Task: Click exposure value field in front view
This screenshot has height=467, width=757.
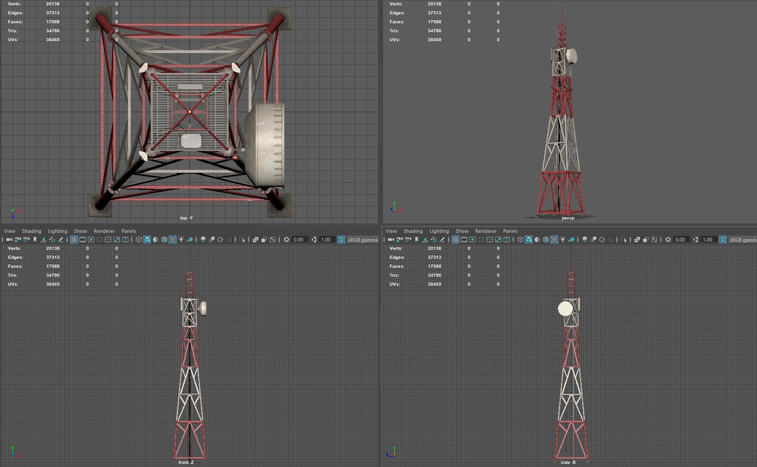Action: click(x=299, y=240)
